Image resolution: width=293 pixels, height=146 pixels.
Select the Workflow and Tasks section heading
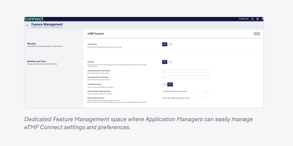click(x=36, y=61)
